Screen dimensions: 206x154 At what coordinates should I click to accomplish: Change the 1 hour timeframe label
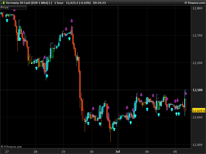[x=59, y=3]
